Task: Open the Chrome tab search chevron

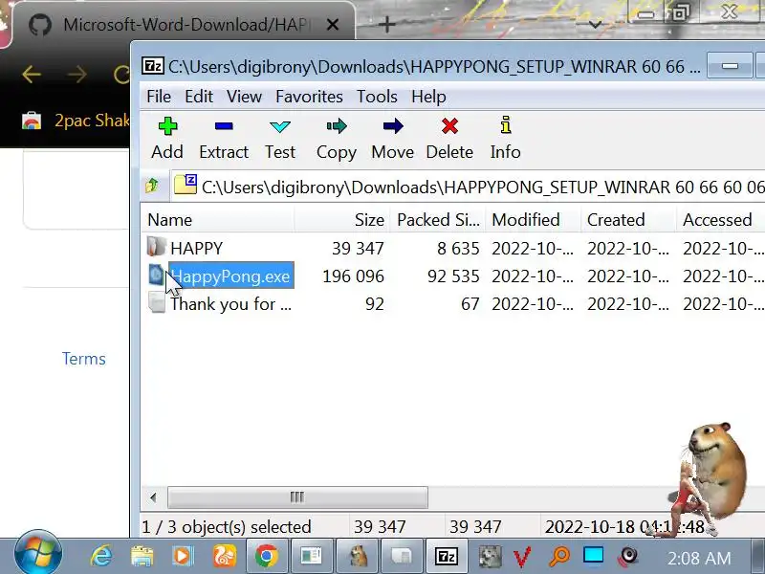Action: 595,25
